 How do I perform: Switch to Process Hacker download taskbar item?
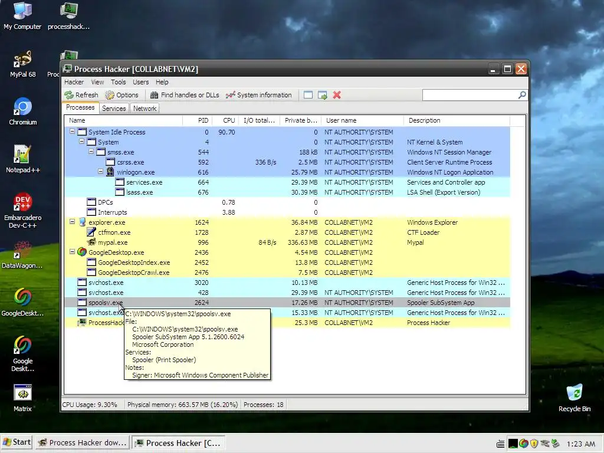point(82,443)
